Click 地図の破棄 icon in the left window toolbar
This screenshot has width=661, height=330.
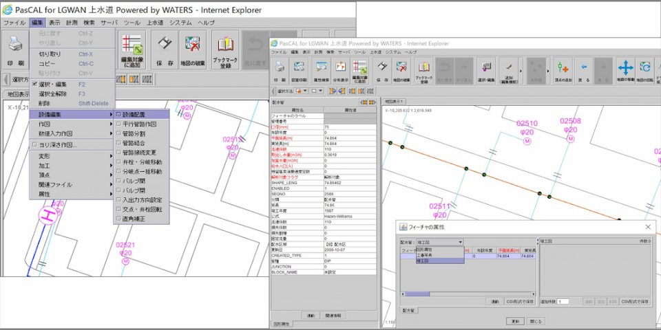point(193,49)
